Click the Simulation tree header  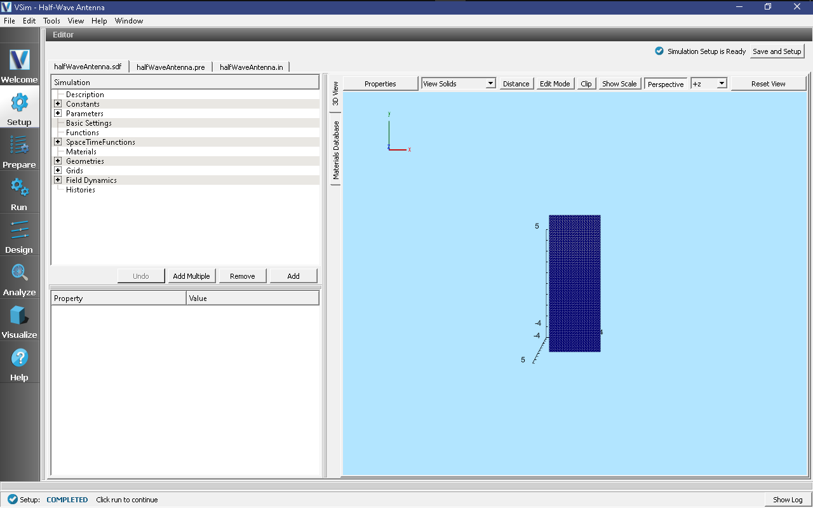click(185, 82)
